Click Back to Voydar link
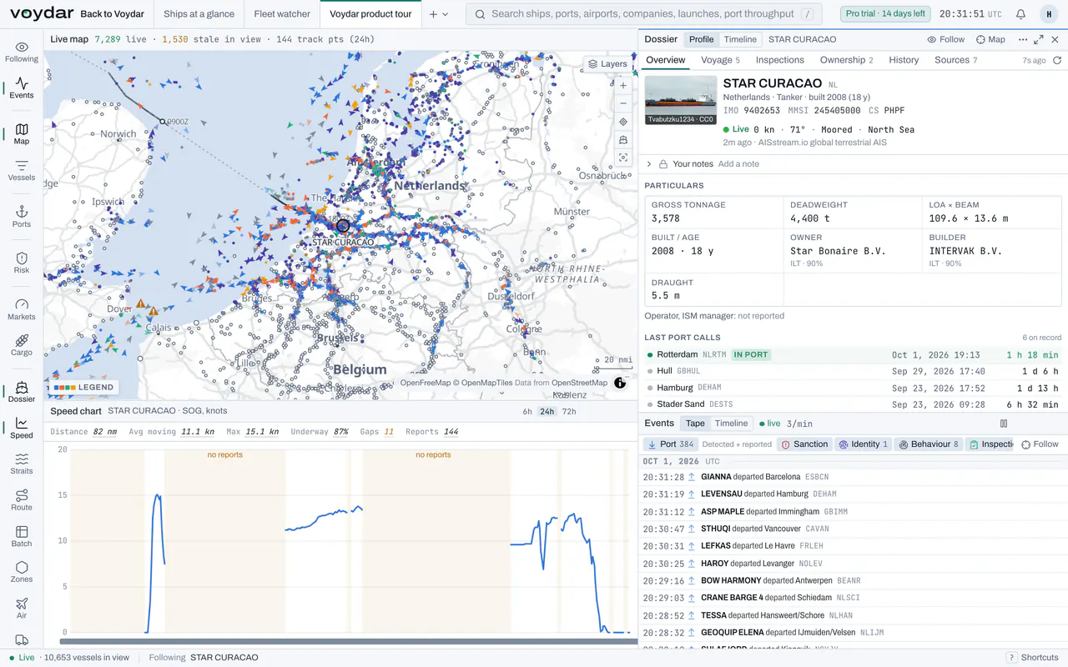 click(112, 14)
